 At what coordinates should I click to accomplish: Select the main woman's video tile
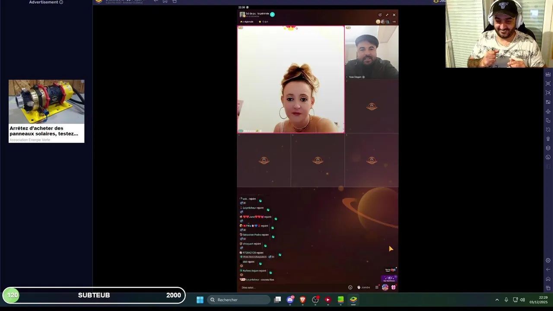[x=291, y=79]
